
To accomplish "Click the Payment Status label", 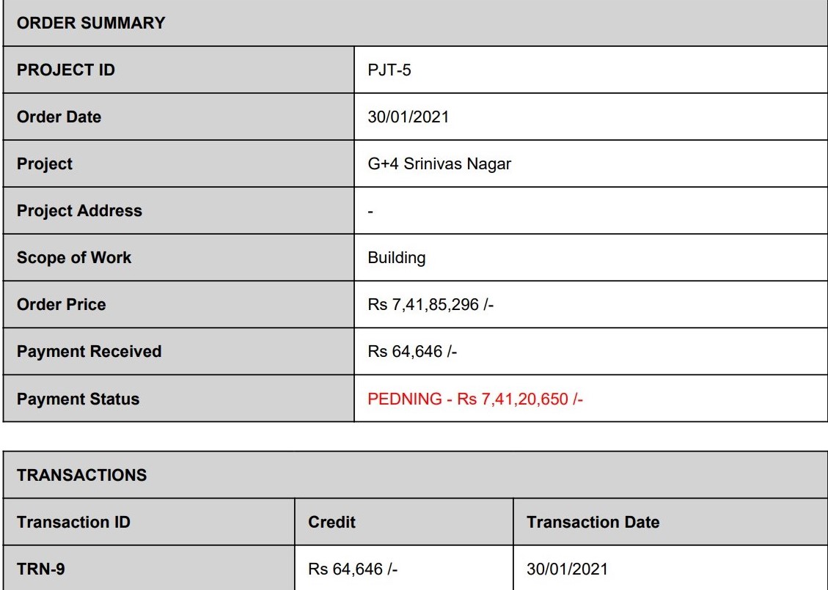I will point(78,399).
